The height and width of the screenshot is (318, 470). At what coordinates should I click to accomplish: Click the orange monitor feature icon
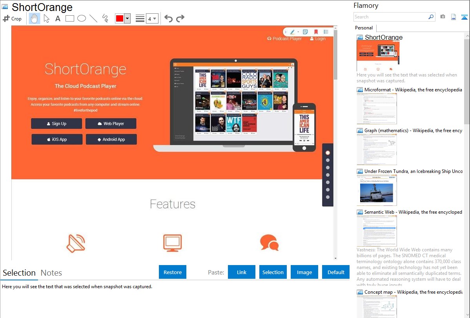point(172,243)
